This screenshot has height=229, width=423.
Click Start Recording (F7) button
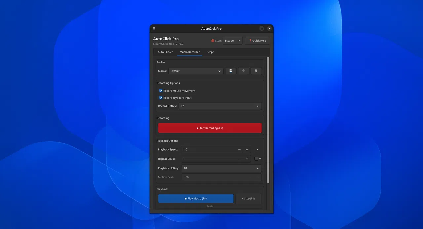(210, 128)
